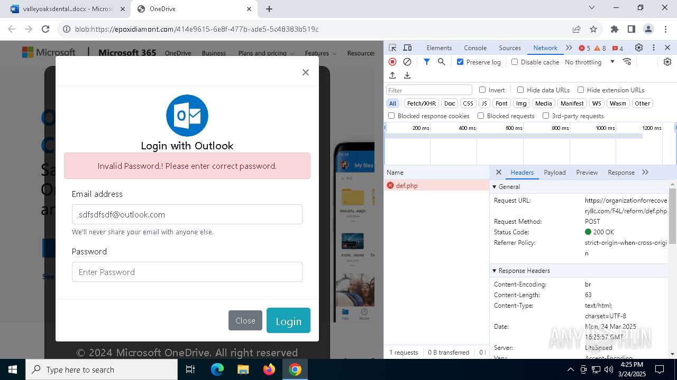
Task: Enable Disable cache checkbox
Action: tap(515, 62)
